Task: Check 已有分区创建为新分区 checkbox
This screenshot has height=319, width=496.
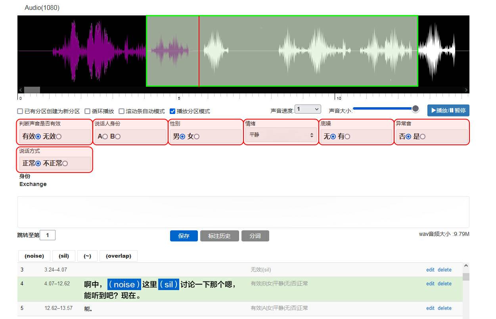Action: [20, 112]
